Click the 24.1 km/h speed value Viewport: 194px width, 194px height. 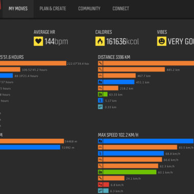pyautogui.click(x=133, y=179)
